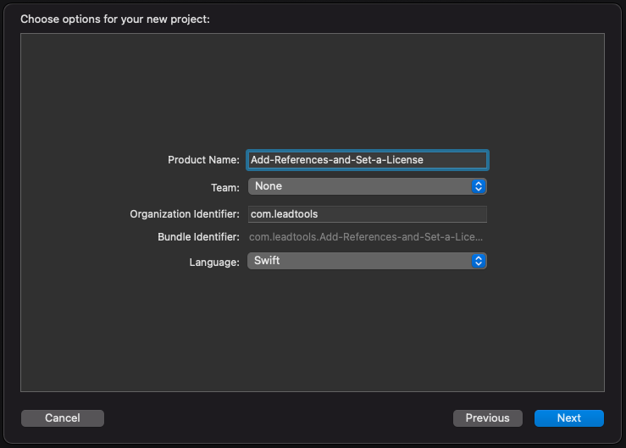Click the greyed-out Bundle Identifier value
Image resolution: width=626 pixels, height=448 pixels.
(x=366, y=238)
